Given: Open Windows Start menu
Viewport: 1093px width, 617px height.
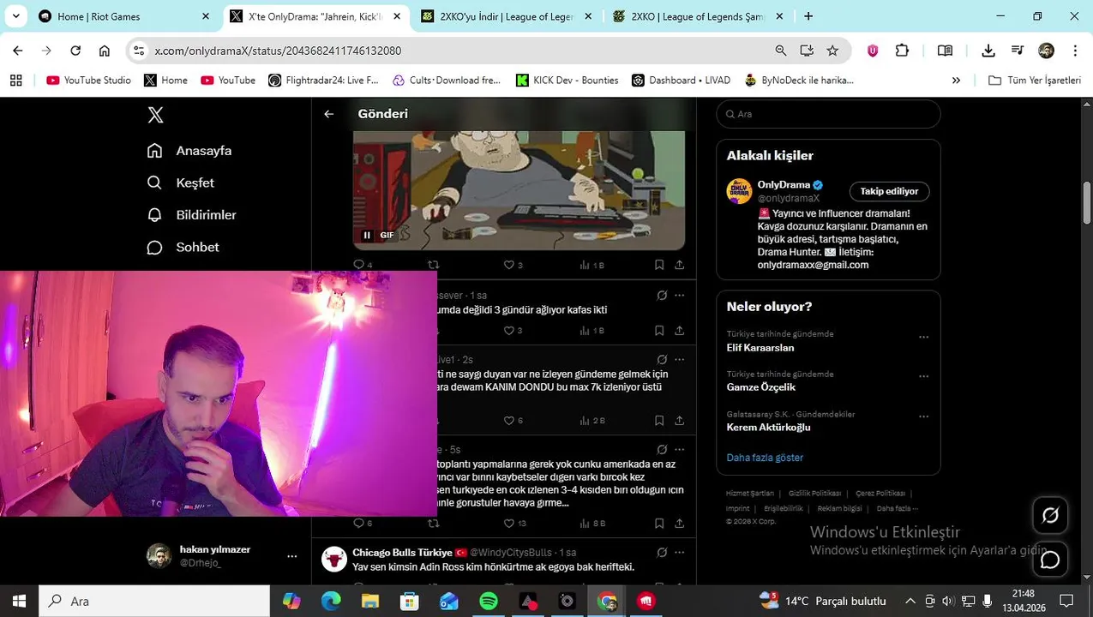Looking at the screenshot, I should 19,602.
